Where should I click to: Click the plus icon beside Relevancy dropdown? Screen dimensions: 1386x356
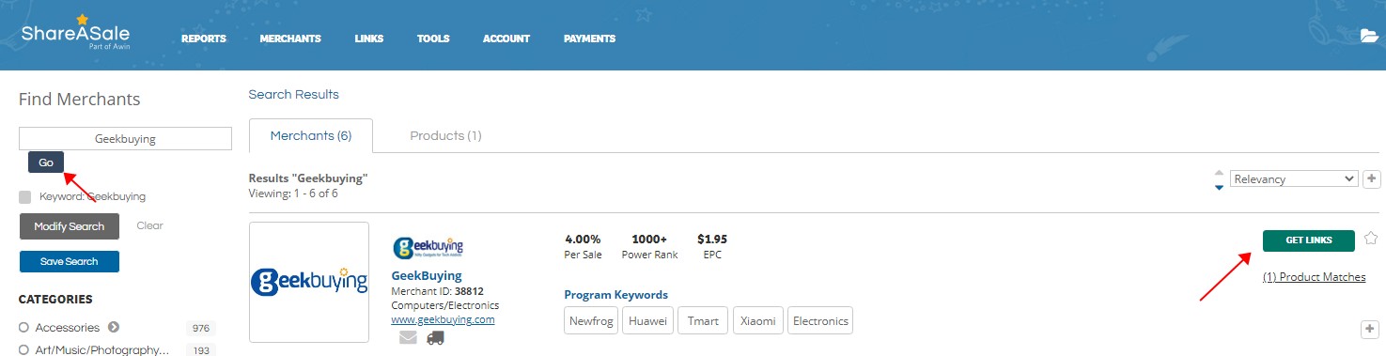1370,178
